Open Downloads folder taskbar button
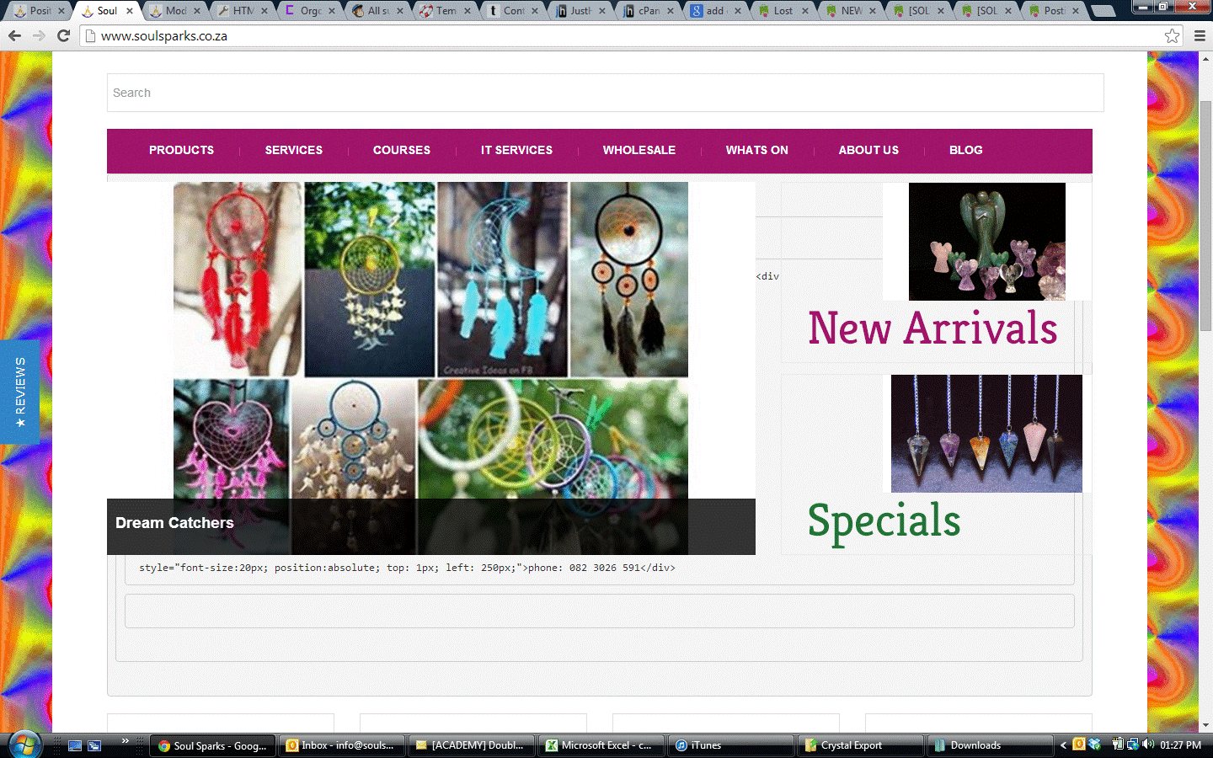Image resolution: width=1213 pixels, height=758 pixels. click(991, 745)
